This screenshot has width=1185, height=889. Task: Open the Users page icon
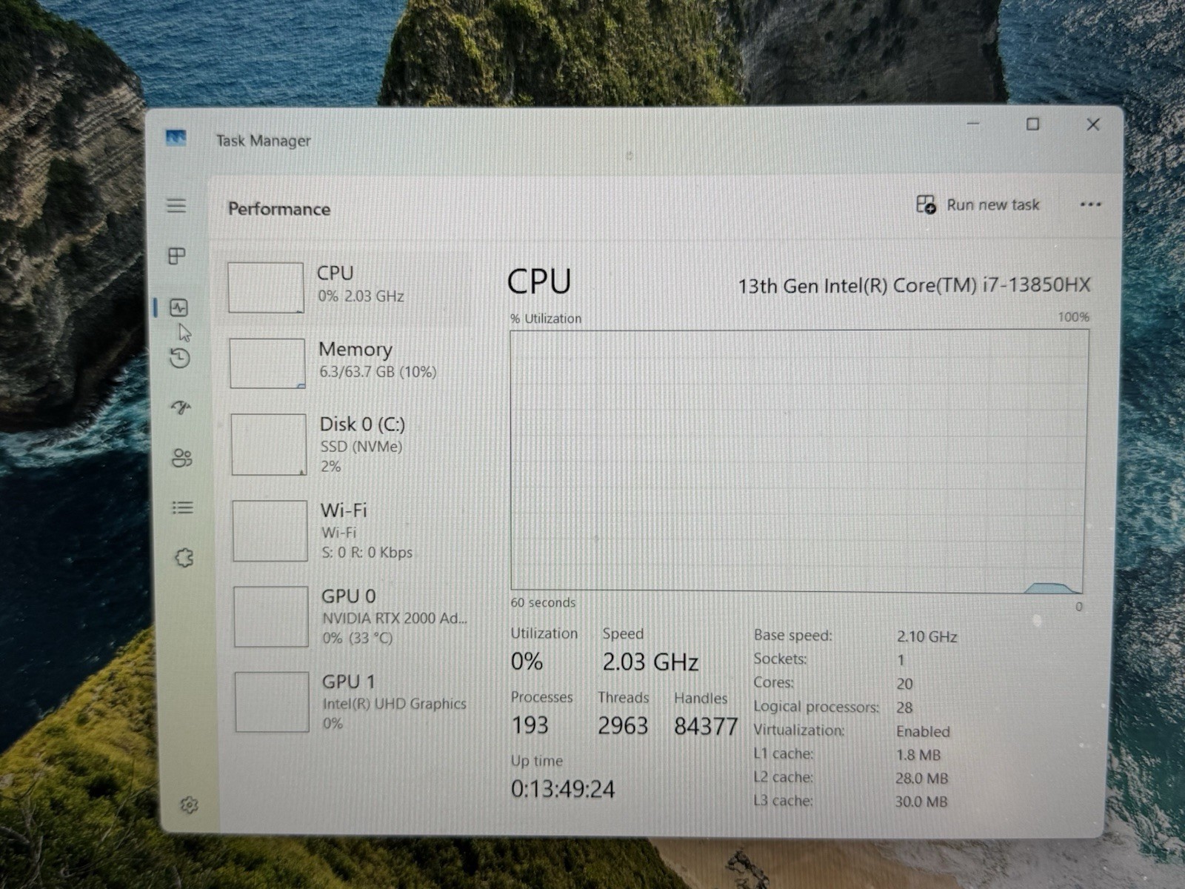(181, 458)
